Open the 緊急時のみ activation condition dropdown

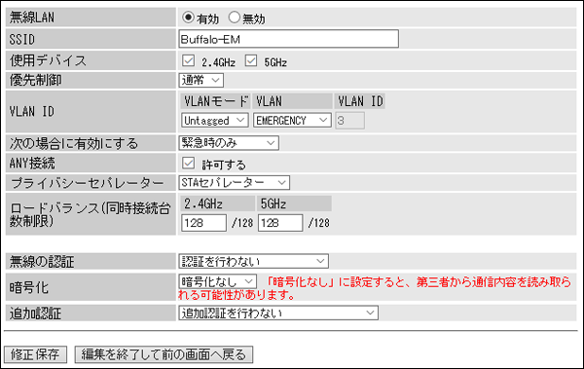point(229,143)
